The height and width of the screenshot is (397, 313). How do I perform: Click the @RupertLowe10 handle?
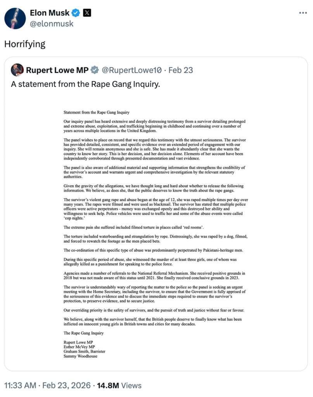pos(131,70)
